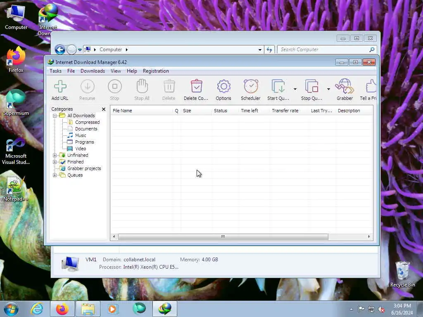
Task: Click the Tell a Friend thumbs-up icon
Action: point(368,90)
